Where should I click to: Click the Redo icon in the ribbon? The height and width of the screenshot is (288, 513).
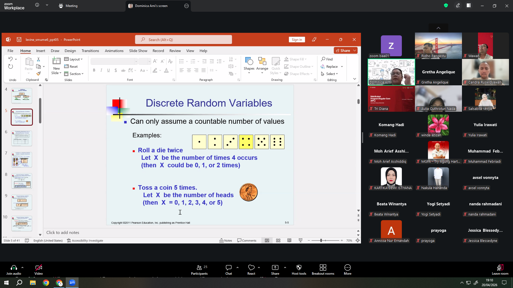click(10, 66)
